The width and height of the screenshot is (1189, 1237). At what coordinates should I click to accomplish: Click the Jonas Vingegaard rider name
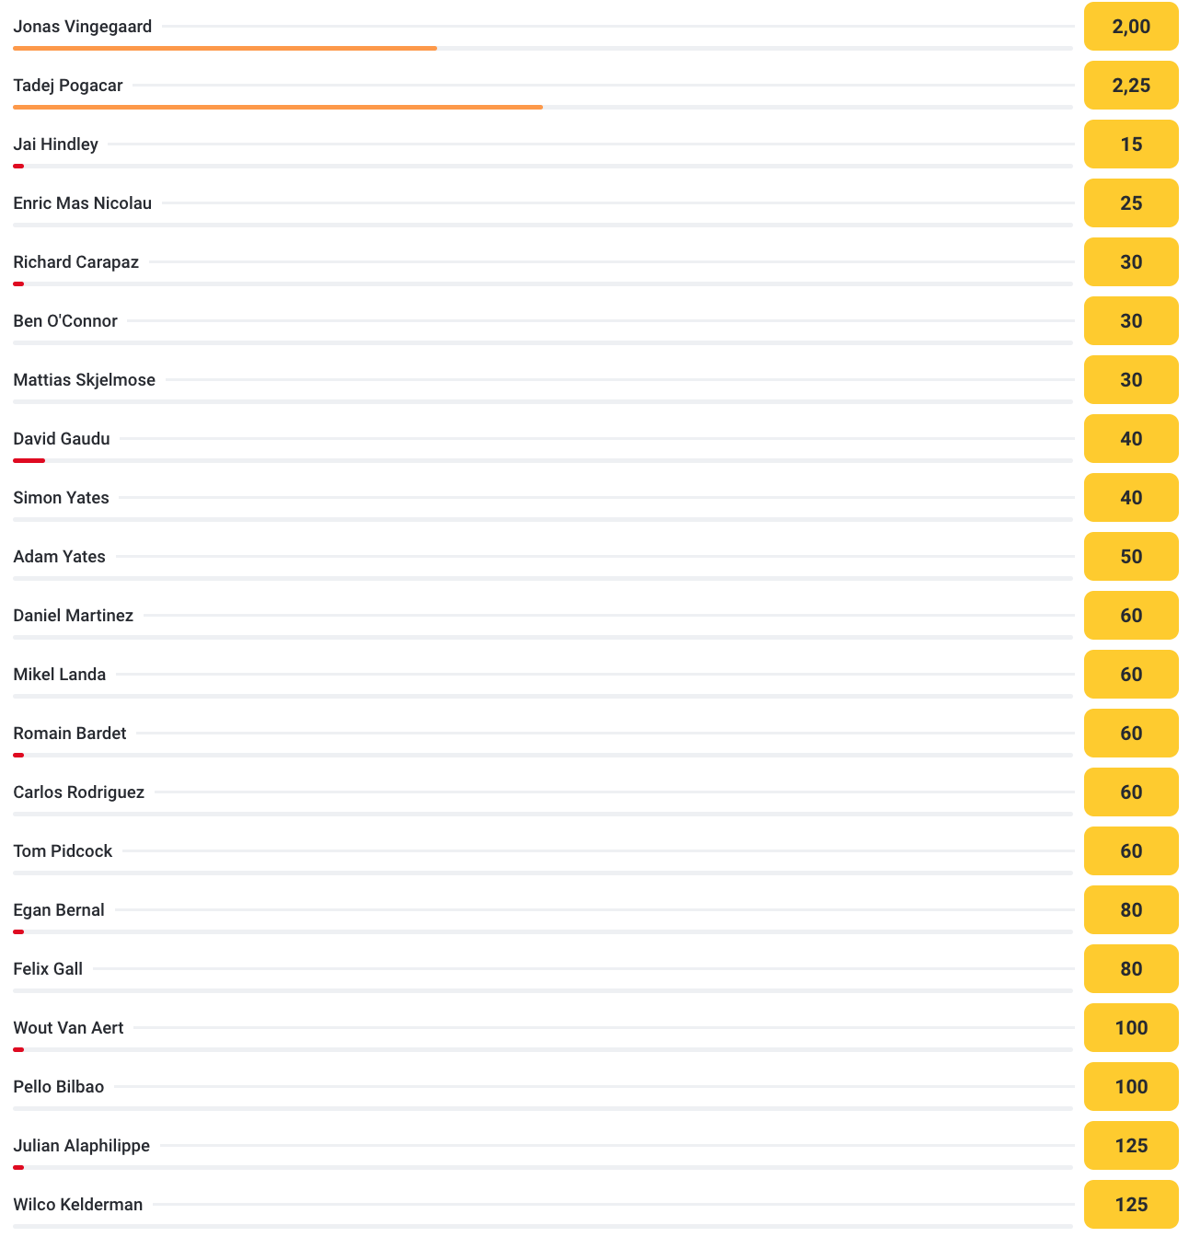point(83,27)
